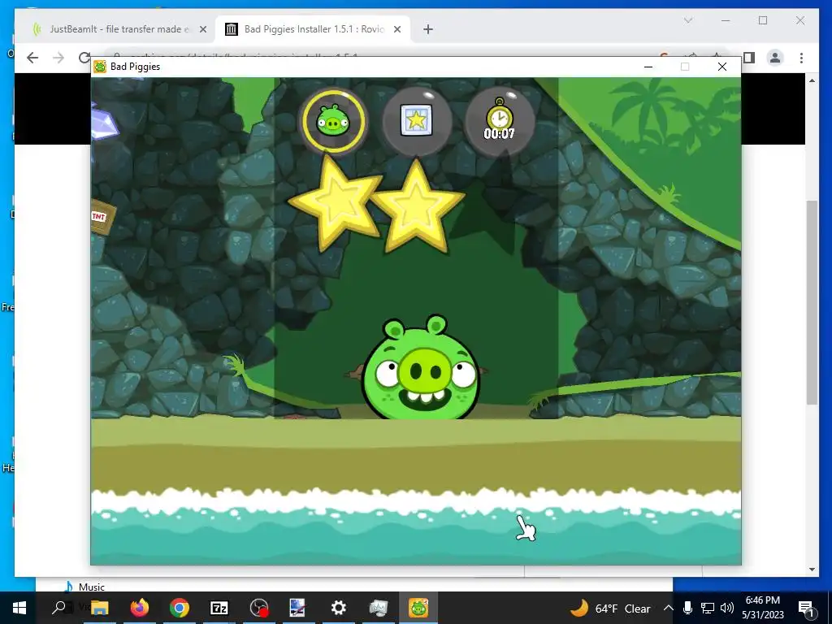Image resolution: width=832 pixels, height=624 pixels.
Task: Click the second gold star
Action: [x=418, y=208]
